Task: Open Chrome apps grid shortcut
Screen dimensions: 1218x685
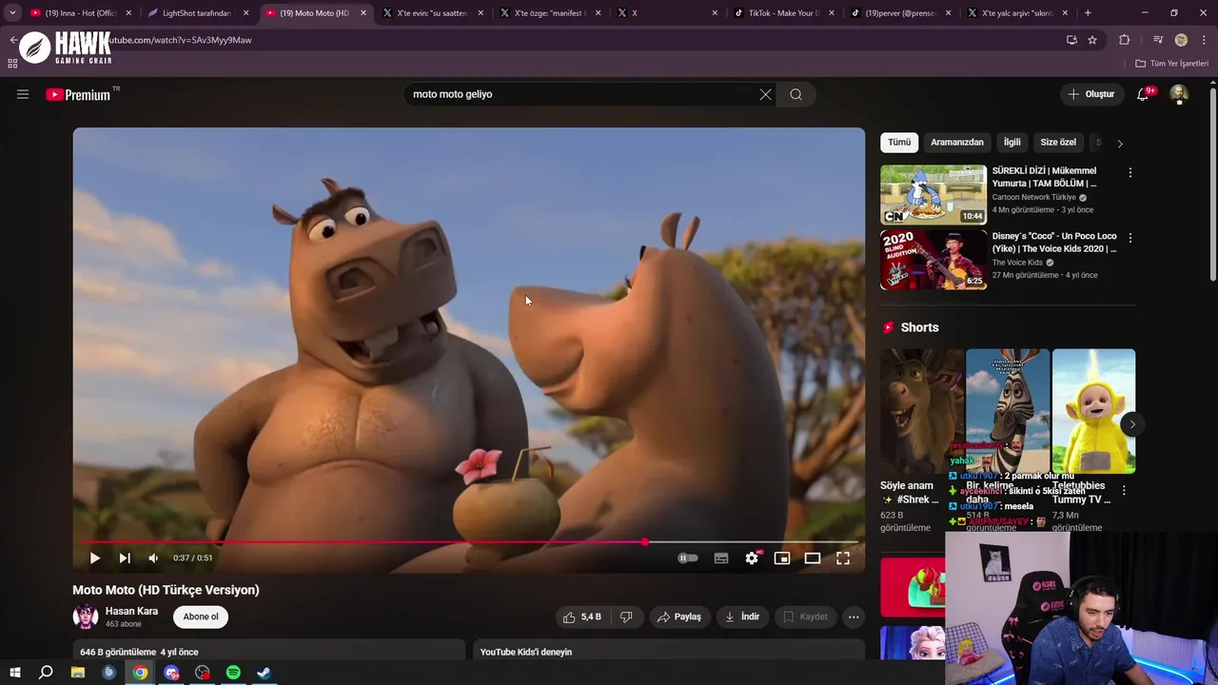Action: pyautogui.click(x=12, y=64)
